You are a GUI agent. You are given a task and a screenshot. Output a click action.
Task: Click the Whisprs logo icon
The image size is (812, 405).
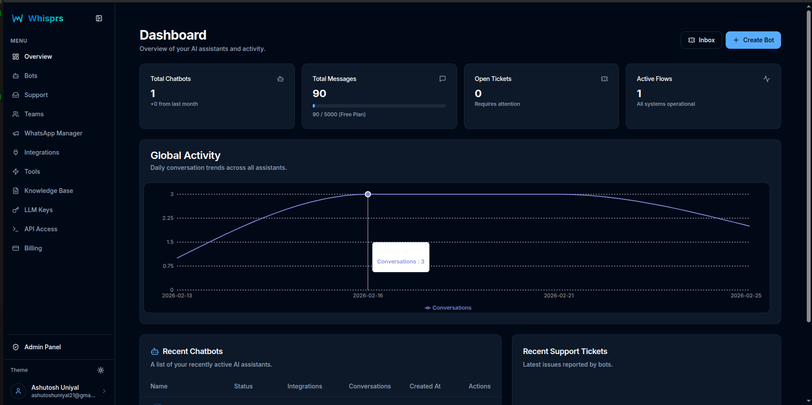click(x=17, y=18)
